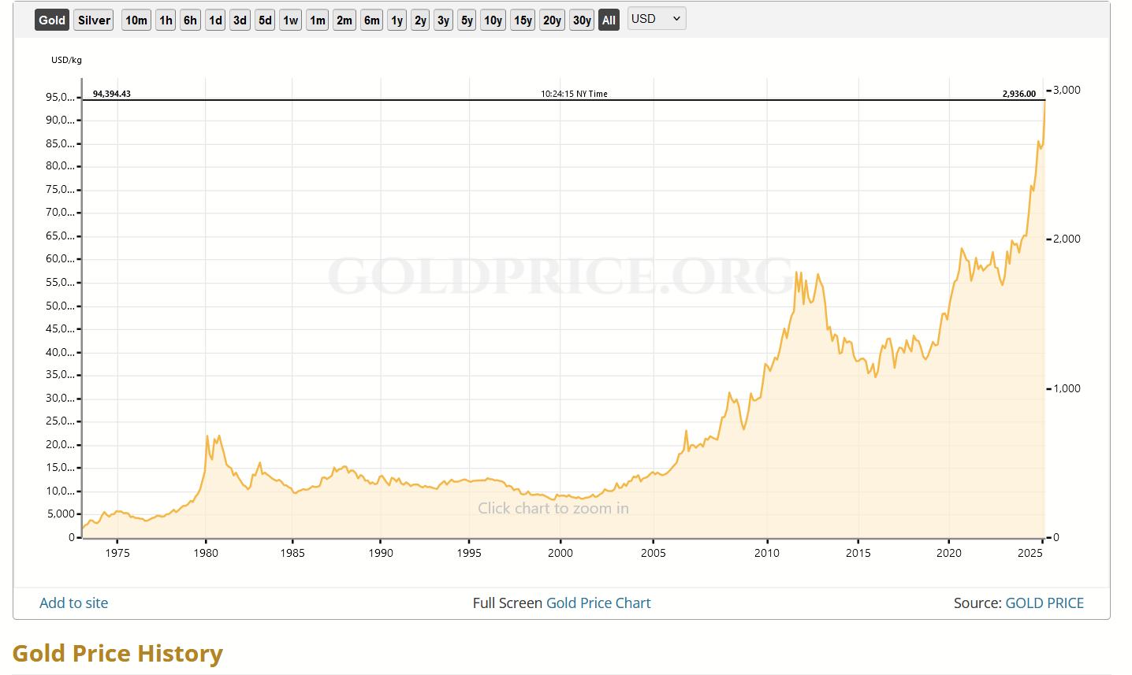The height and width of the screenshot is (675, 1132).
Task: Select the All time range
Action: pos(609,20)
